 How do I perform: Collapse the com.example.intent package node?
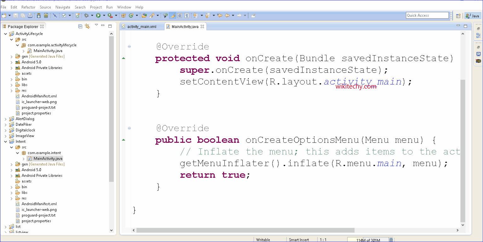point(18,153)
